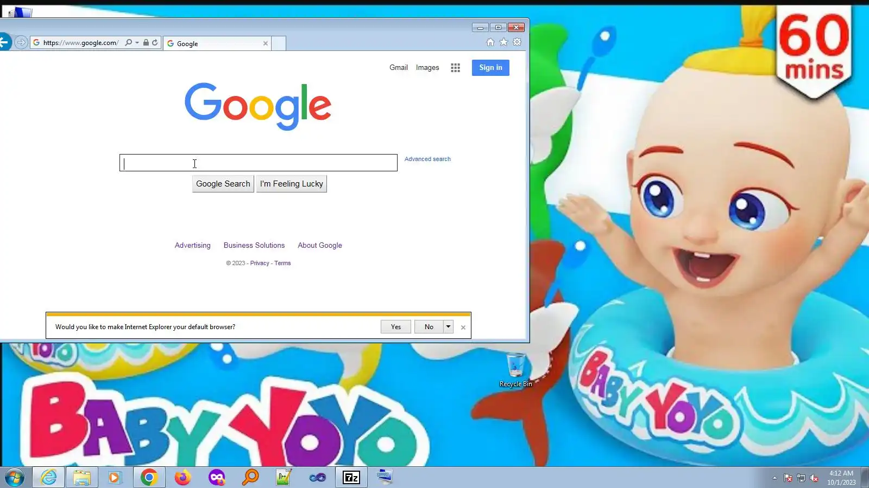Answer No to default browser prompt
Viewport: 869px width, 488px height.
tap(429, 326)
